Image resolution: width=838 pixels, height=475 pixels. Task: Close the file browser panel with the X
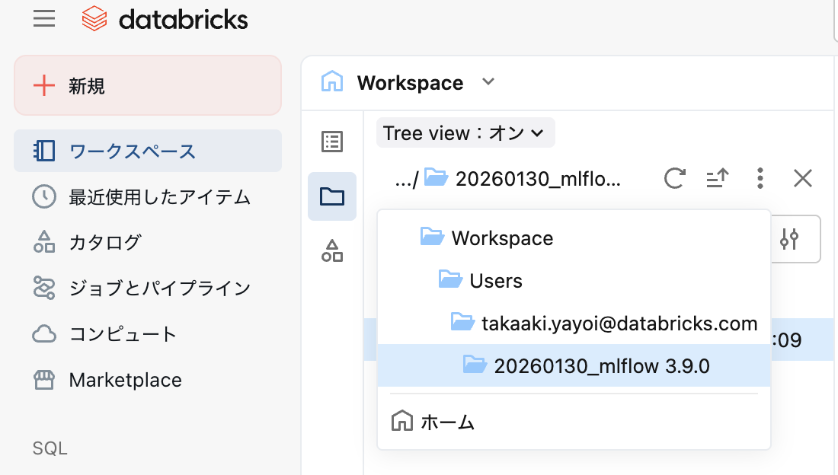tap(802, 178)
